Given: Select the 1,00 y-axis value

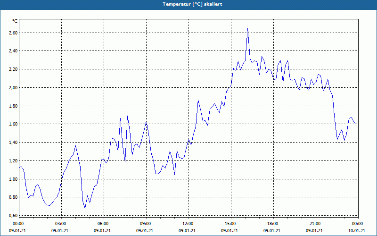Looking at the screenshot, I should pos(13,179).
